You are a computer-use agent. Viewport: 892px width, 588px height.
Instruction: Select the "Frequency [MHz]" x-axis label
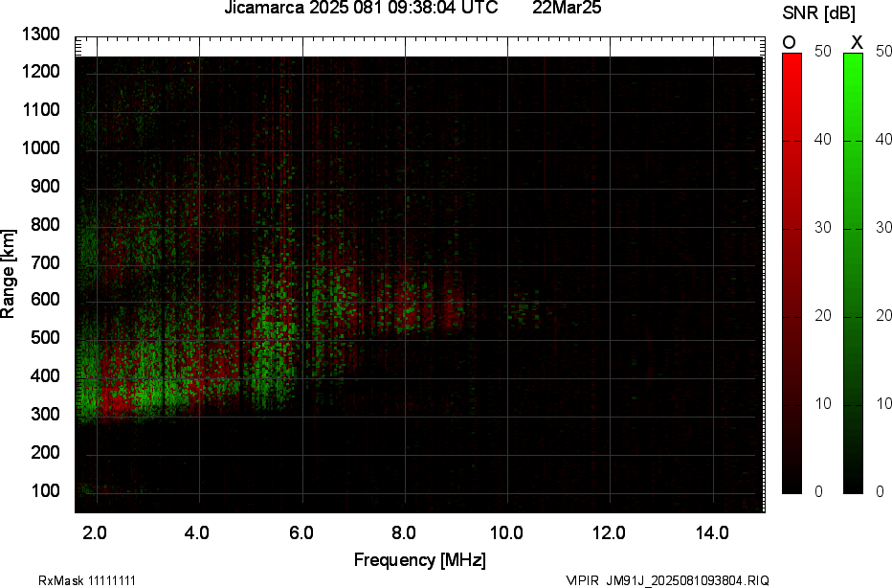coord(419,559)
